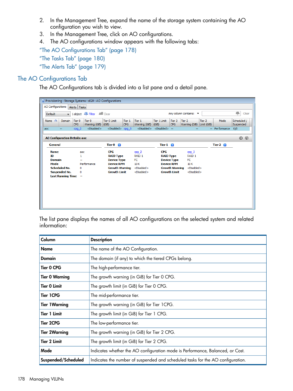
Task: Click the 'Tier 2 Limit' documentation table row
Action: (x=153, y=341)
